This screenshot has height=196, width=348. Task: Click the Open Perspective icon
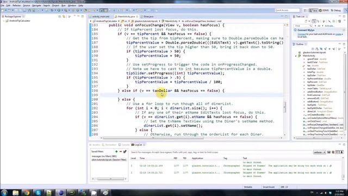[305, 10]
